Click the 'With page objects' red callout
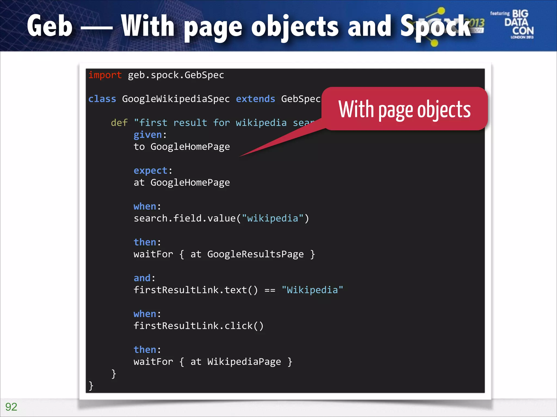Screen dimensions: 557x417 pos(404,109)
